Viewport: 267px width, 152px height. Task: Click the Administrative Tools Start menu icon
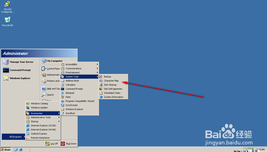44,75
